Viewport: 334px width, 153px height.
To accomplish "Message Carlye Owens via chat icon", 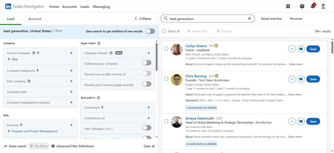I will click(x=301, y=49).
